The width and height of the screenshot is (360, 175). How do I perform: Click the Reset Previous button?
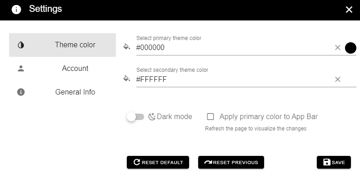pos(231,162)
